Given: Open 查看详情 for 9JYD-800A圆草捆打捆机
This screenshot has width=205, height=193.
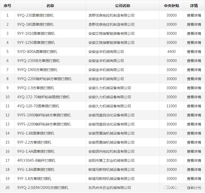Looking at the screenshot, I should pos(194,52).
